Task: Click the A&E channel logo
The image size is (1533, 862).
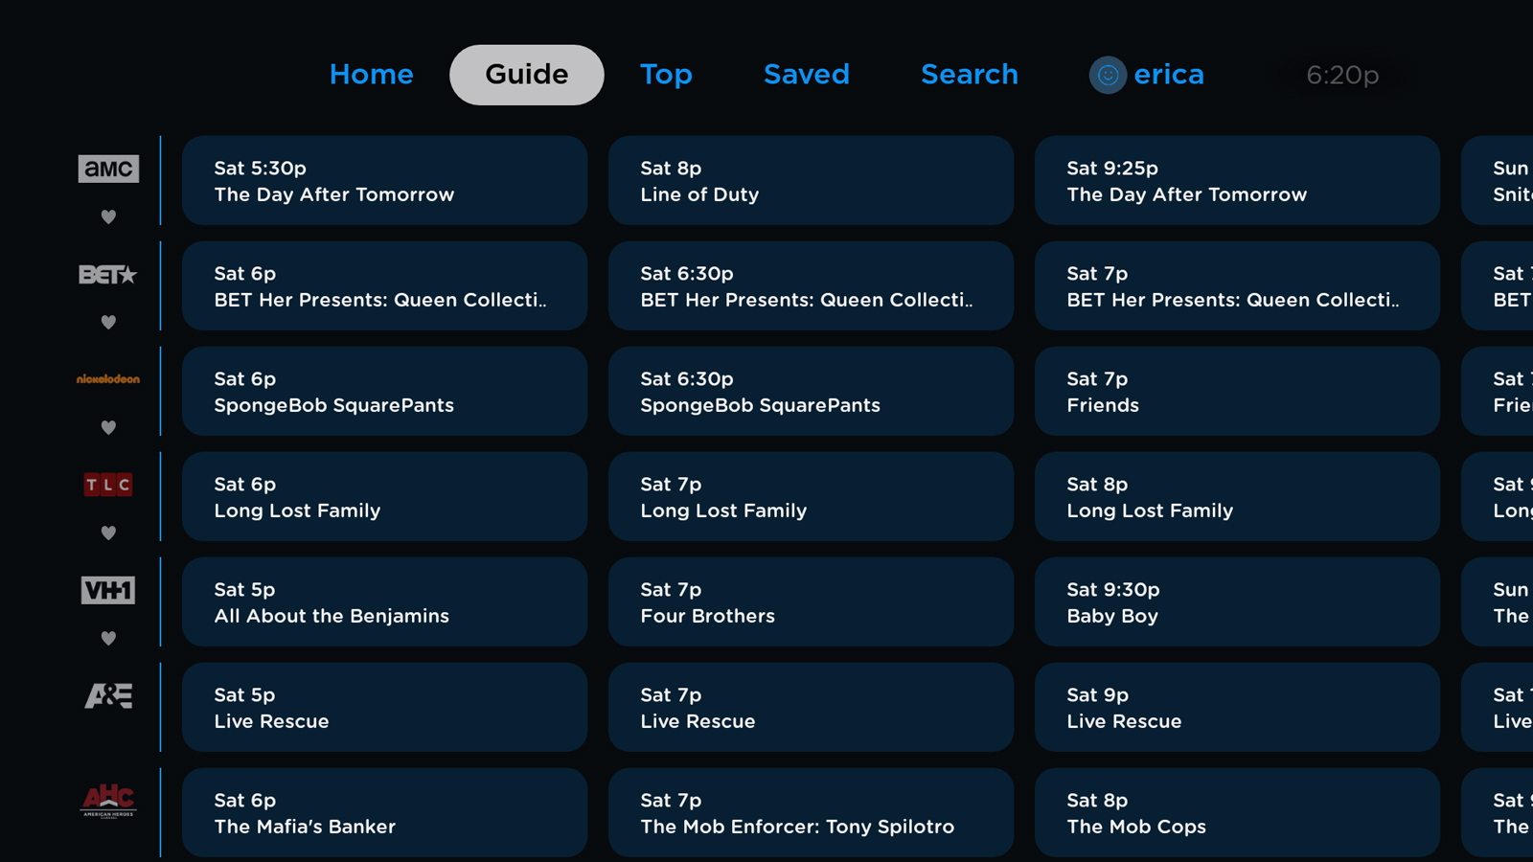Action: click(x=108, y=695)
